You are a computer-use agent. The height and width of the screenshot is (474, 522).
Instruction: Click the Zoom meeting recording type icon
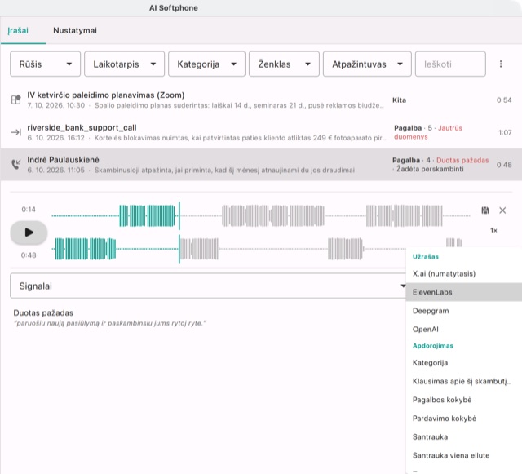[16, 100]
